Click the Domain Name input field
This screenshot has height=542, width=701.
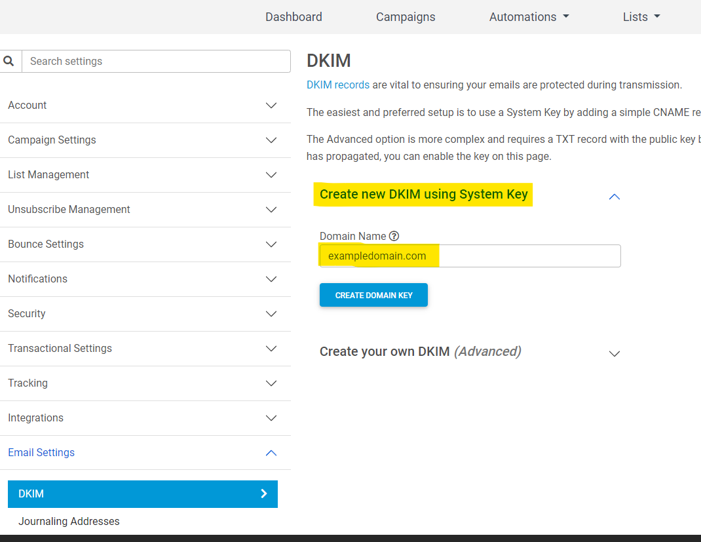pyautogui.click(x=524, y=256)
